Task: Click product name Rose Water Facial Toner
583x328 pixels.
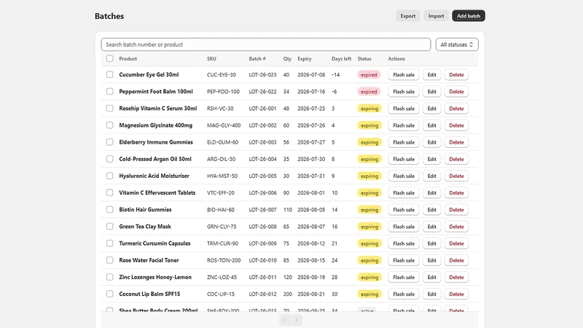Action: (x=149, y=260)
